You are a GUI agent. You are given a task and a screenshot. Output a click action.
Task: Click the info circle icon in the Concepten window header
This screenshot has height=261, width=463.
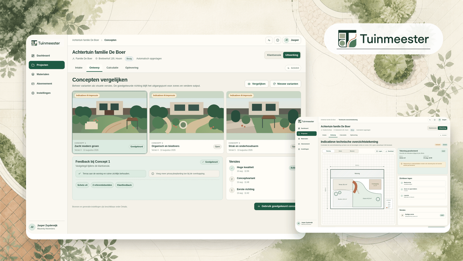coord(277,40)
